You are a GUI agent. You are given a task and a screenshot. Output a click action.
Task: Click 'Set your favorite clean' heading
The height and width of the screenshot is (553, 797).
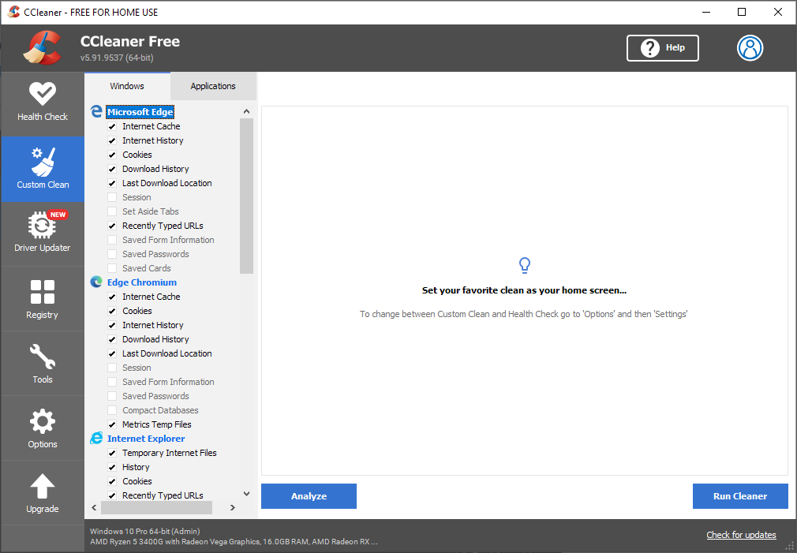(524, 291)
